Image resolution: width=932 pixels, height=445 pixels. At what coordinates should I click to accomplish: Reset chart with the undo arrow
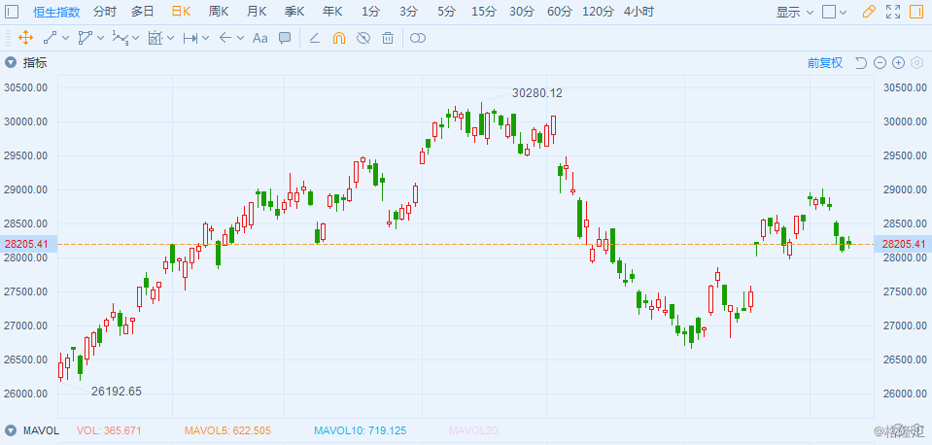[861, 63]
